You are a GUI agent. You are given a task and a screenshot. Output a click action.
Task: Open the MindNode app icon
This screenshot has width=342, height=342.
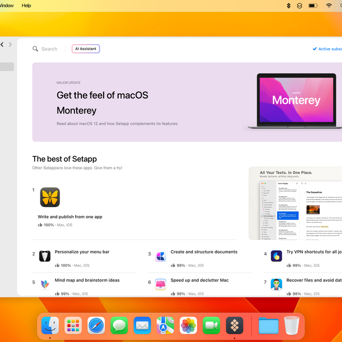click(45, 284)
